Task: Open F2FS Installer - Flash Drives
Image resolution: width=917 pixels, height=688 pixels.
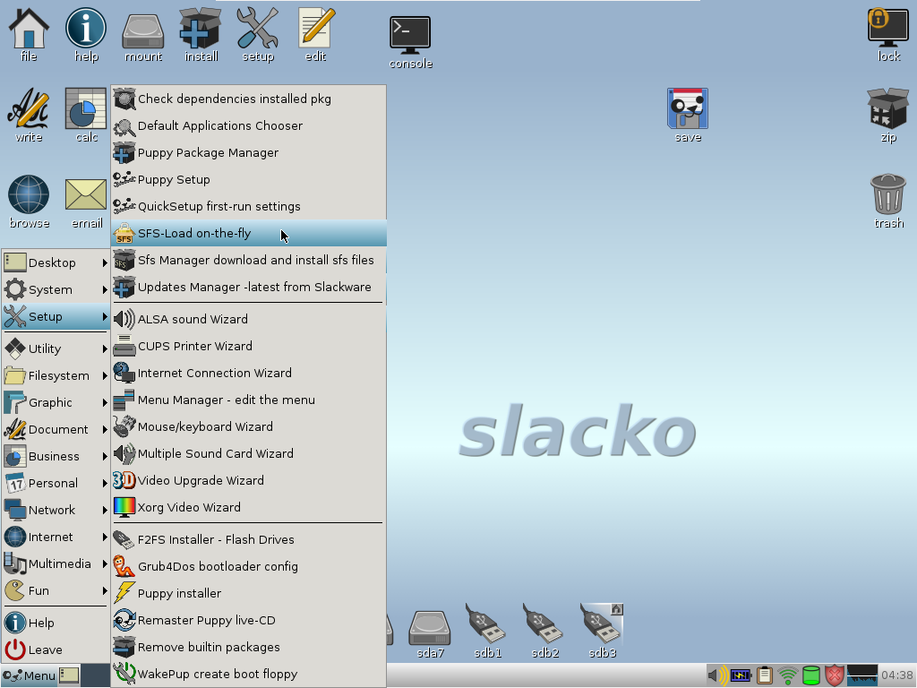Action: [x=249, y=540]
